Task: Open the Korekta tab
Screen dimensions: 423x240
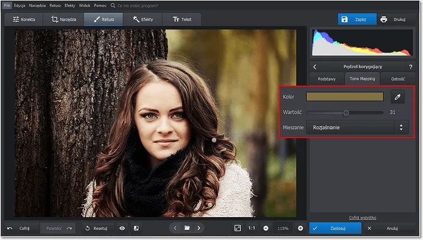Action: [x=24, y=19]
